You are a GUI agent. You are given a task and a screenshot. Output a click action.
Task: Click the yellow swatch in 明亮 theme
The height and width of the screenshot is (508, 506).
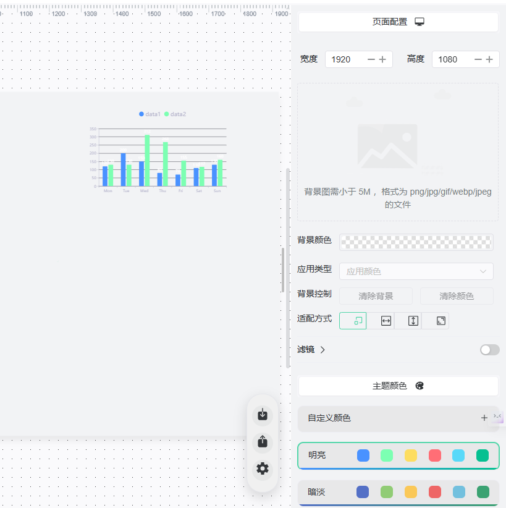(411, 455)
